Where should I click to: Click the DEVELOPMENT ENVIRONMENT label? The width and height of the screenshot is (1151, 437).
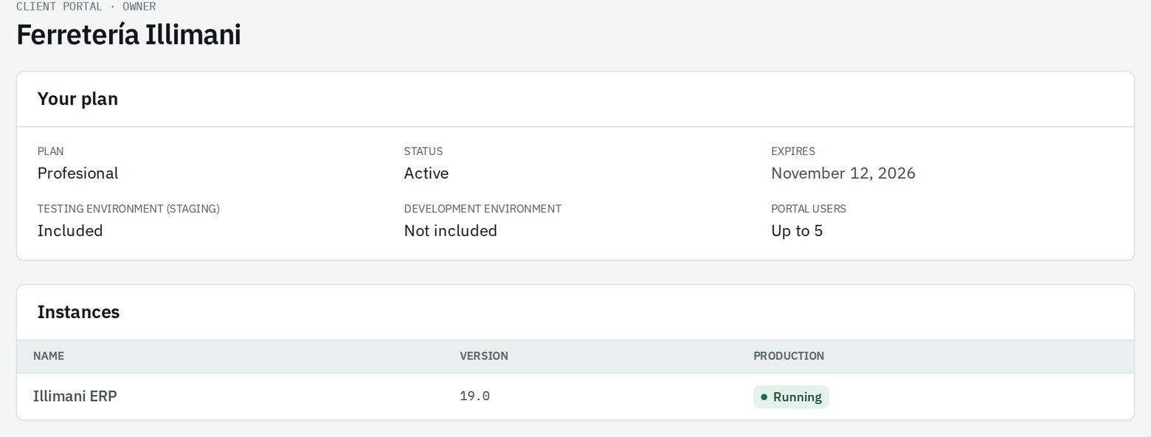483,209
